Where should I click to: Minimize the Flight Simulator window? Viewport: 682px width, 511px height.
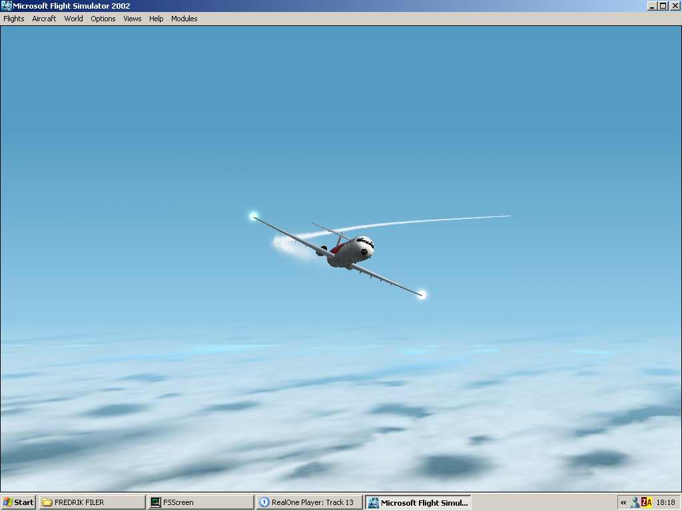pos(652,6)
